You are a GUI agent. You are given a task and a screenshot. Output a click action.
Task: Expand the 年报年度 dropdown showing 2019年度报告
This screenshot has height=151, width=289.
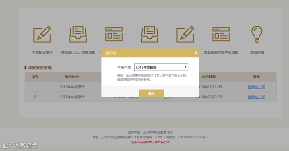161,67
